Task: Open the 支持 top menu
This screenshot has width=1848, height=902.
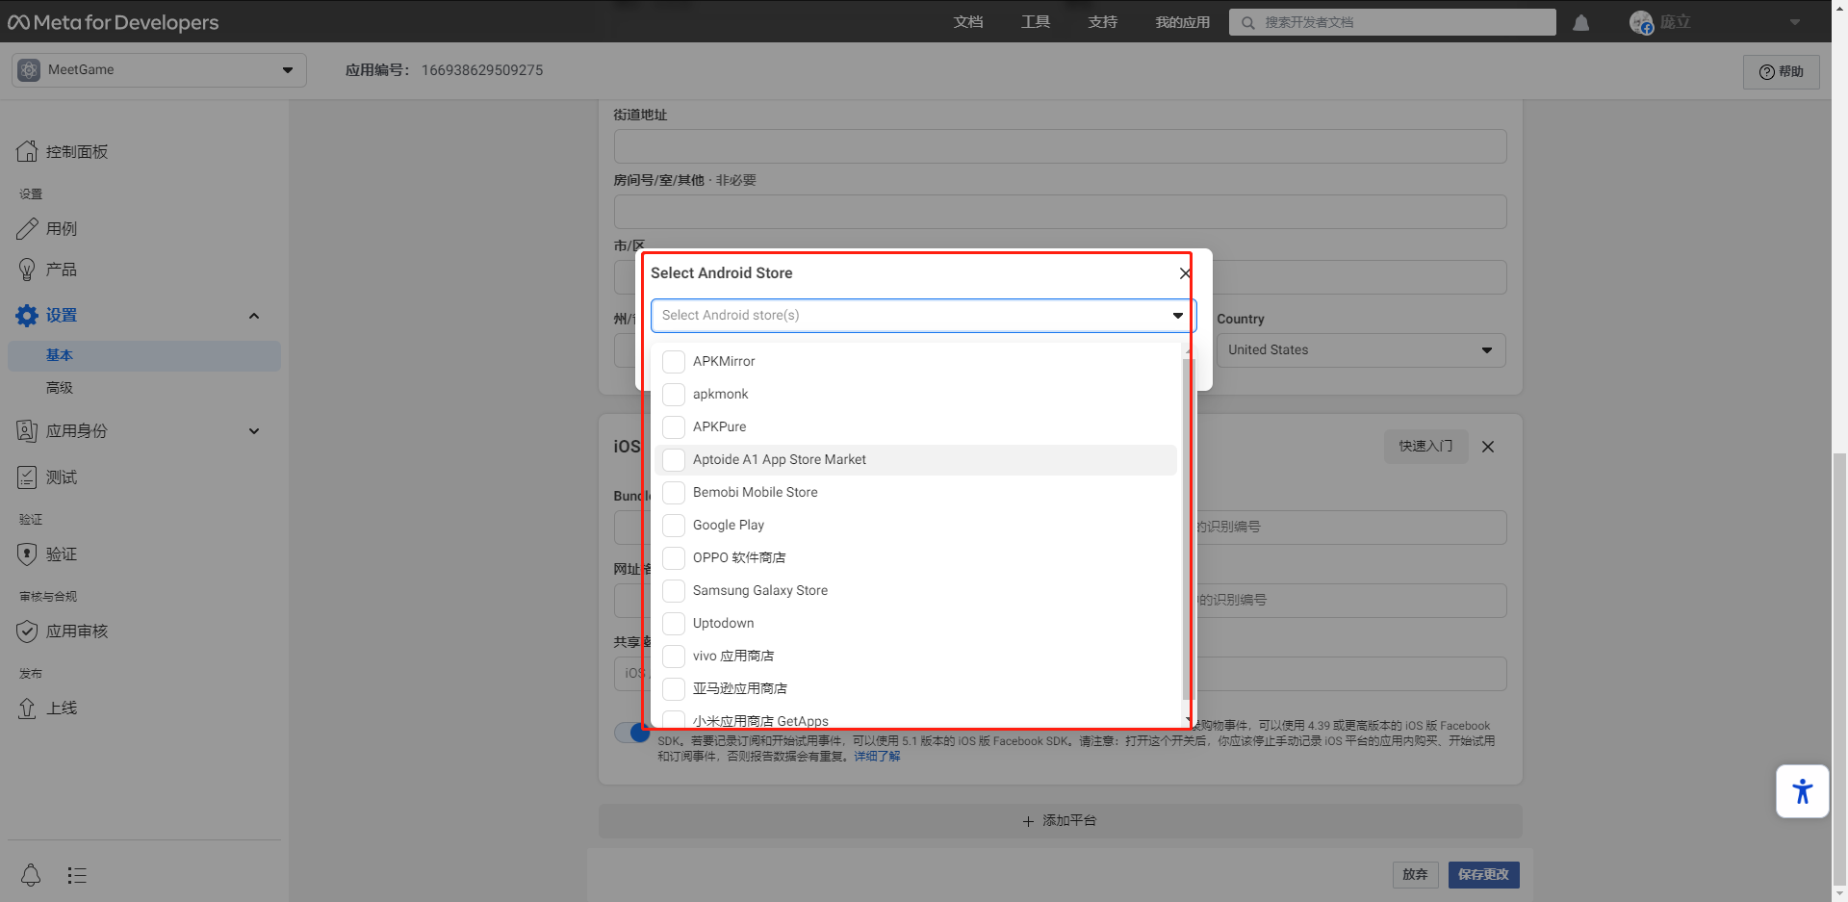Action: pyautogui.click(x=1103, y=22)
